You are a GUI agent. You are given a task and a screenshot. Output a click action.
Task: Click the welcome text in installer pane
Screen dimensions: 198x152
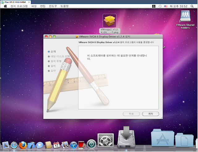coord(117,57)
